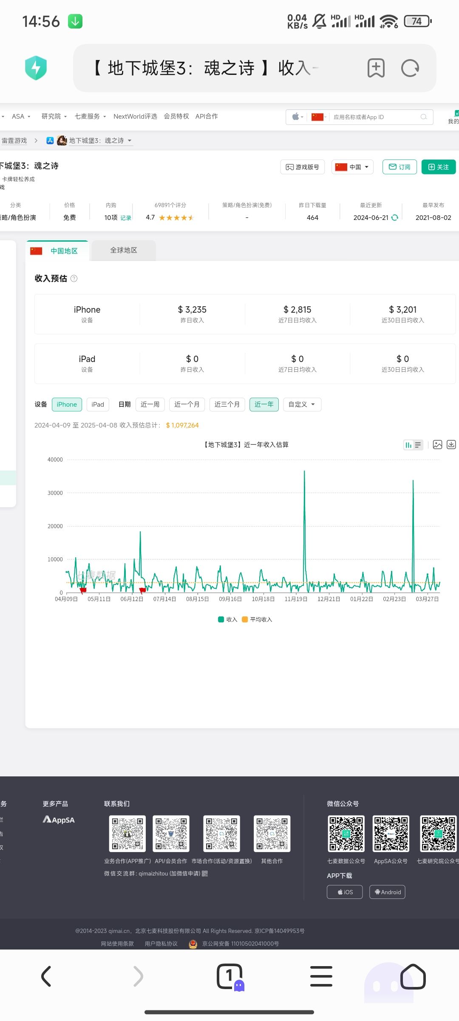Click 雷霆游戏 breadcrumb link
459x1021 pixels.
14,140
